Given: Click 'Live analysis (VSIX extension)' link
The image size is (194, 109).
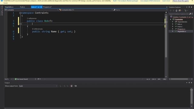Looking at the screenshot, I should [150, 1].
